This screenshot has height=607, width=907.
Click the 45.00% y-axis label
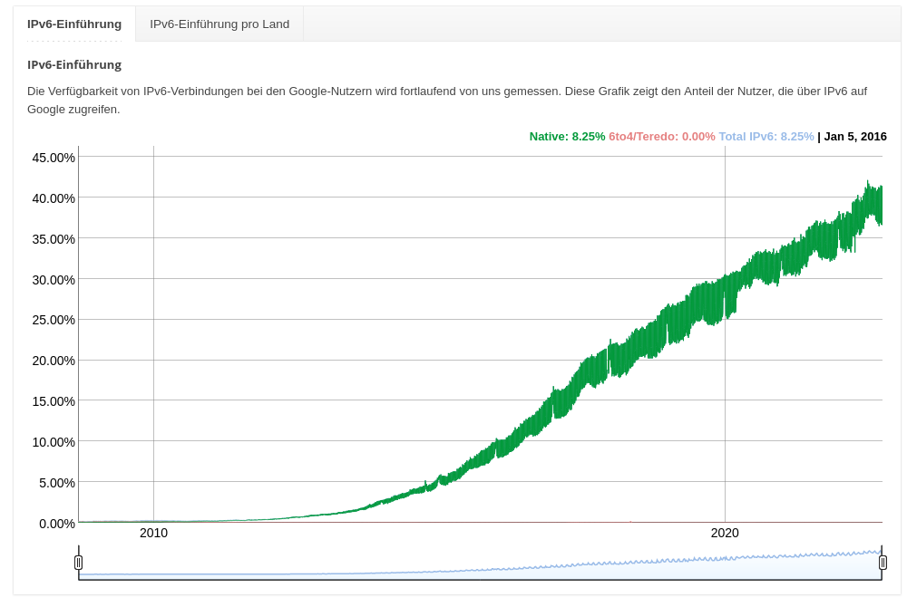click(54, 158)
